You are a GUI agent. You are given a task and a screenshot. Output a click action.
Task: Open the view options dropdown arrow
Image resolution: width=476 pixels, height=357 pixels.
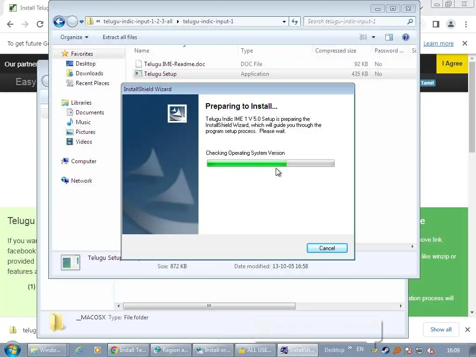(373, 37)
